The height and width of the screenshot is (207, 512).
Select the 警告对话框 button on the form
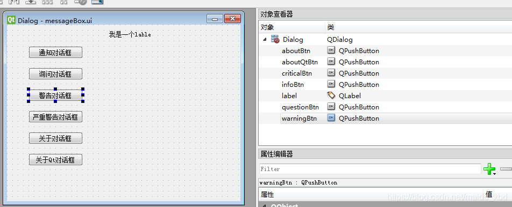(x=55, y=95)
